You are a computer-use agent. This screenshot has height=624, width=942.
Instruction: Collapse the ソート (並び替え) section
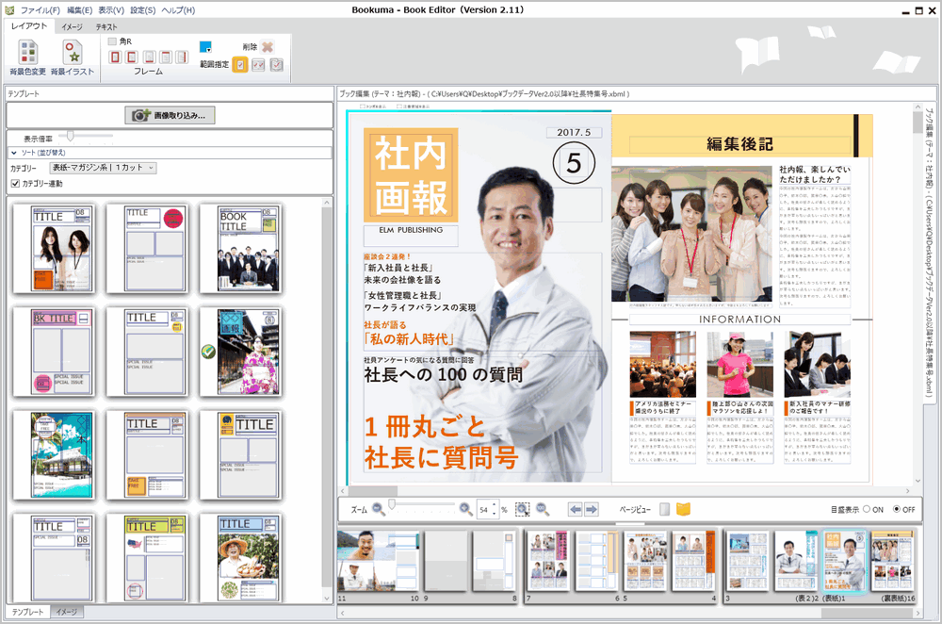pos(15,152)
